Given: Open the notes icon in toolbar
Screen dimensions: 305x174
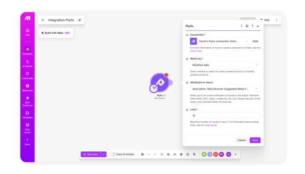Looking at the screenshot, I should click(x=188, y=154).
